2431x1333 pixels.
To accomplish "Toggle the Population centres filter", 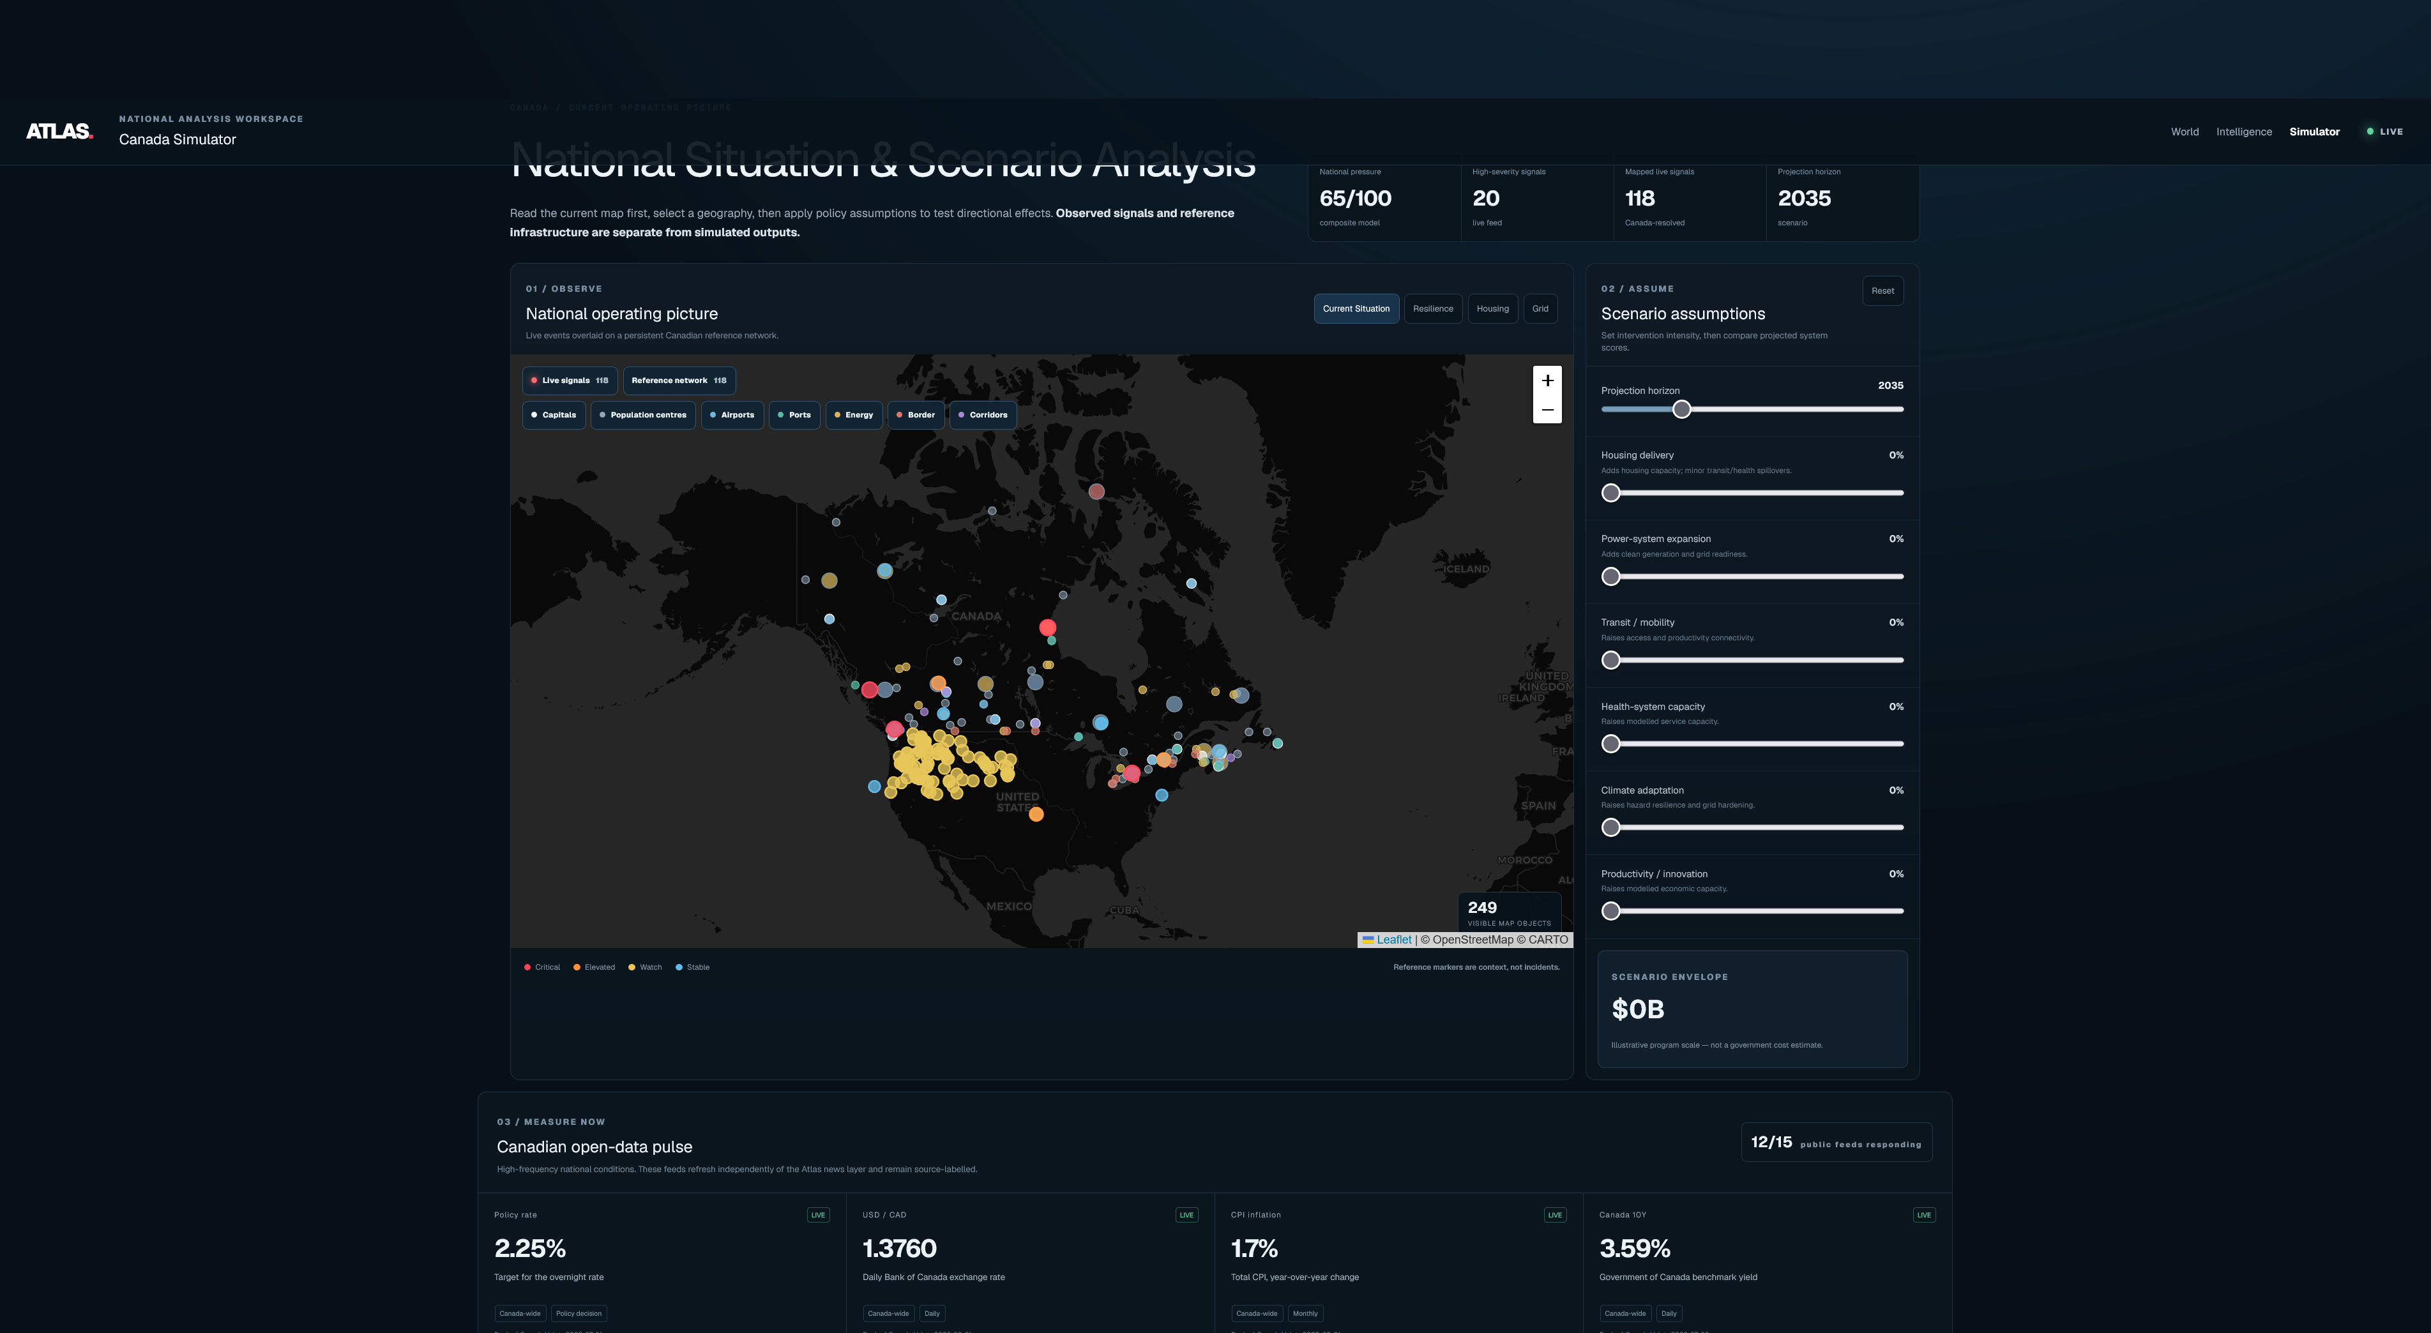I will tap(642, 415).
